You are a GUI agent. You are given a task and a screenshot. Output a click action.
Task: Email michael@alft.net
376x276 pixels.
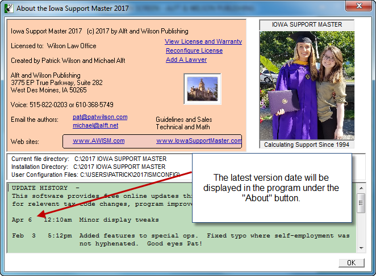click(95, 125)
